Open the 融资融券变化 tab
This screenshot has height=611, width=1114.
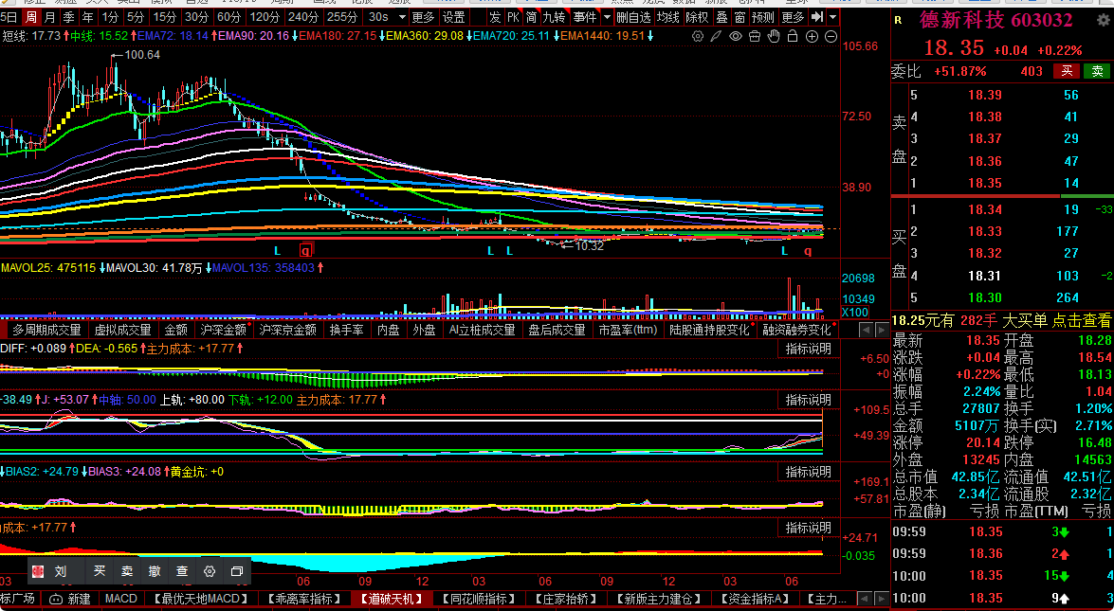coord(796,330)
